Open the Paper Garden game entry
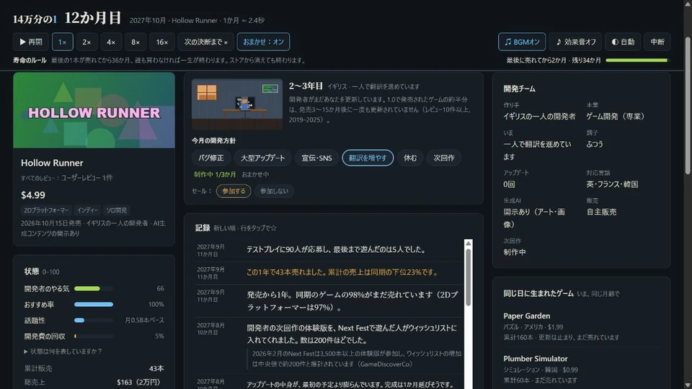This screenshot has height=389, width=692. tap(581, 326)
